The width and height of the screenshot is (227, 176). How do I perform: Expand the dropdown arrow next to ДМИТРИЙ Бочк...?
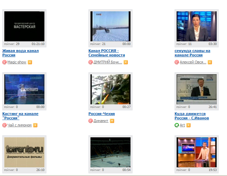coord(126,62)
